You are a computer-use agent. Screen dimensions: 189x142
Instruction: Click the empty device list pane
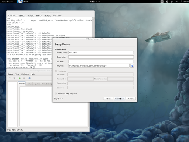pos(13,104)
